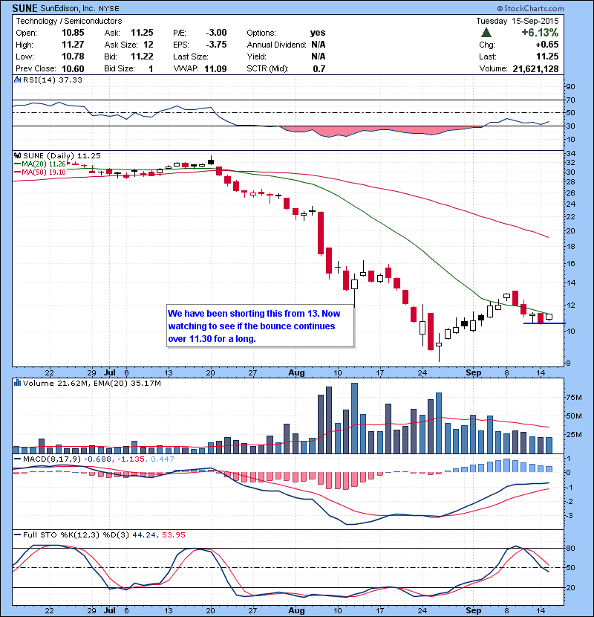
Task: Click the P/E value -3.00
Action: coord(216,33)
